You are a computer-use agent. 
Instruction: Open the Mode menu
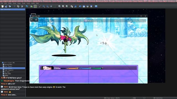coord(10,3)
